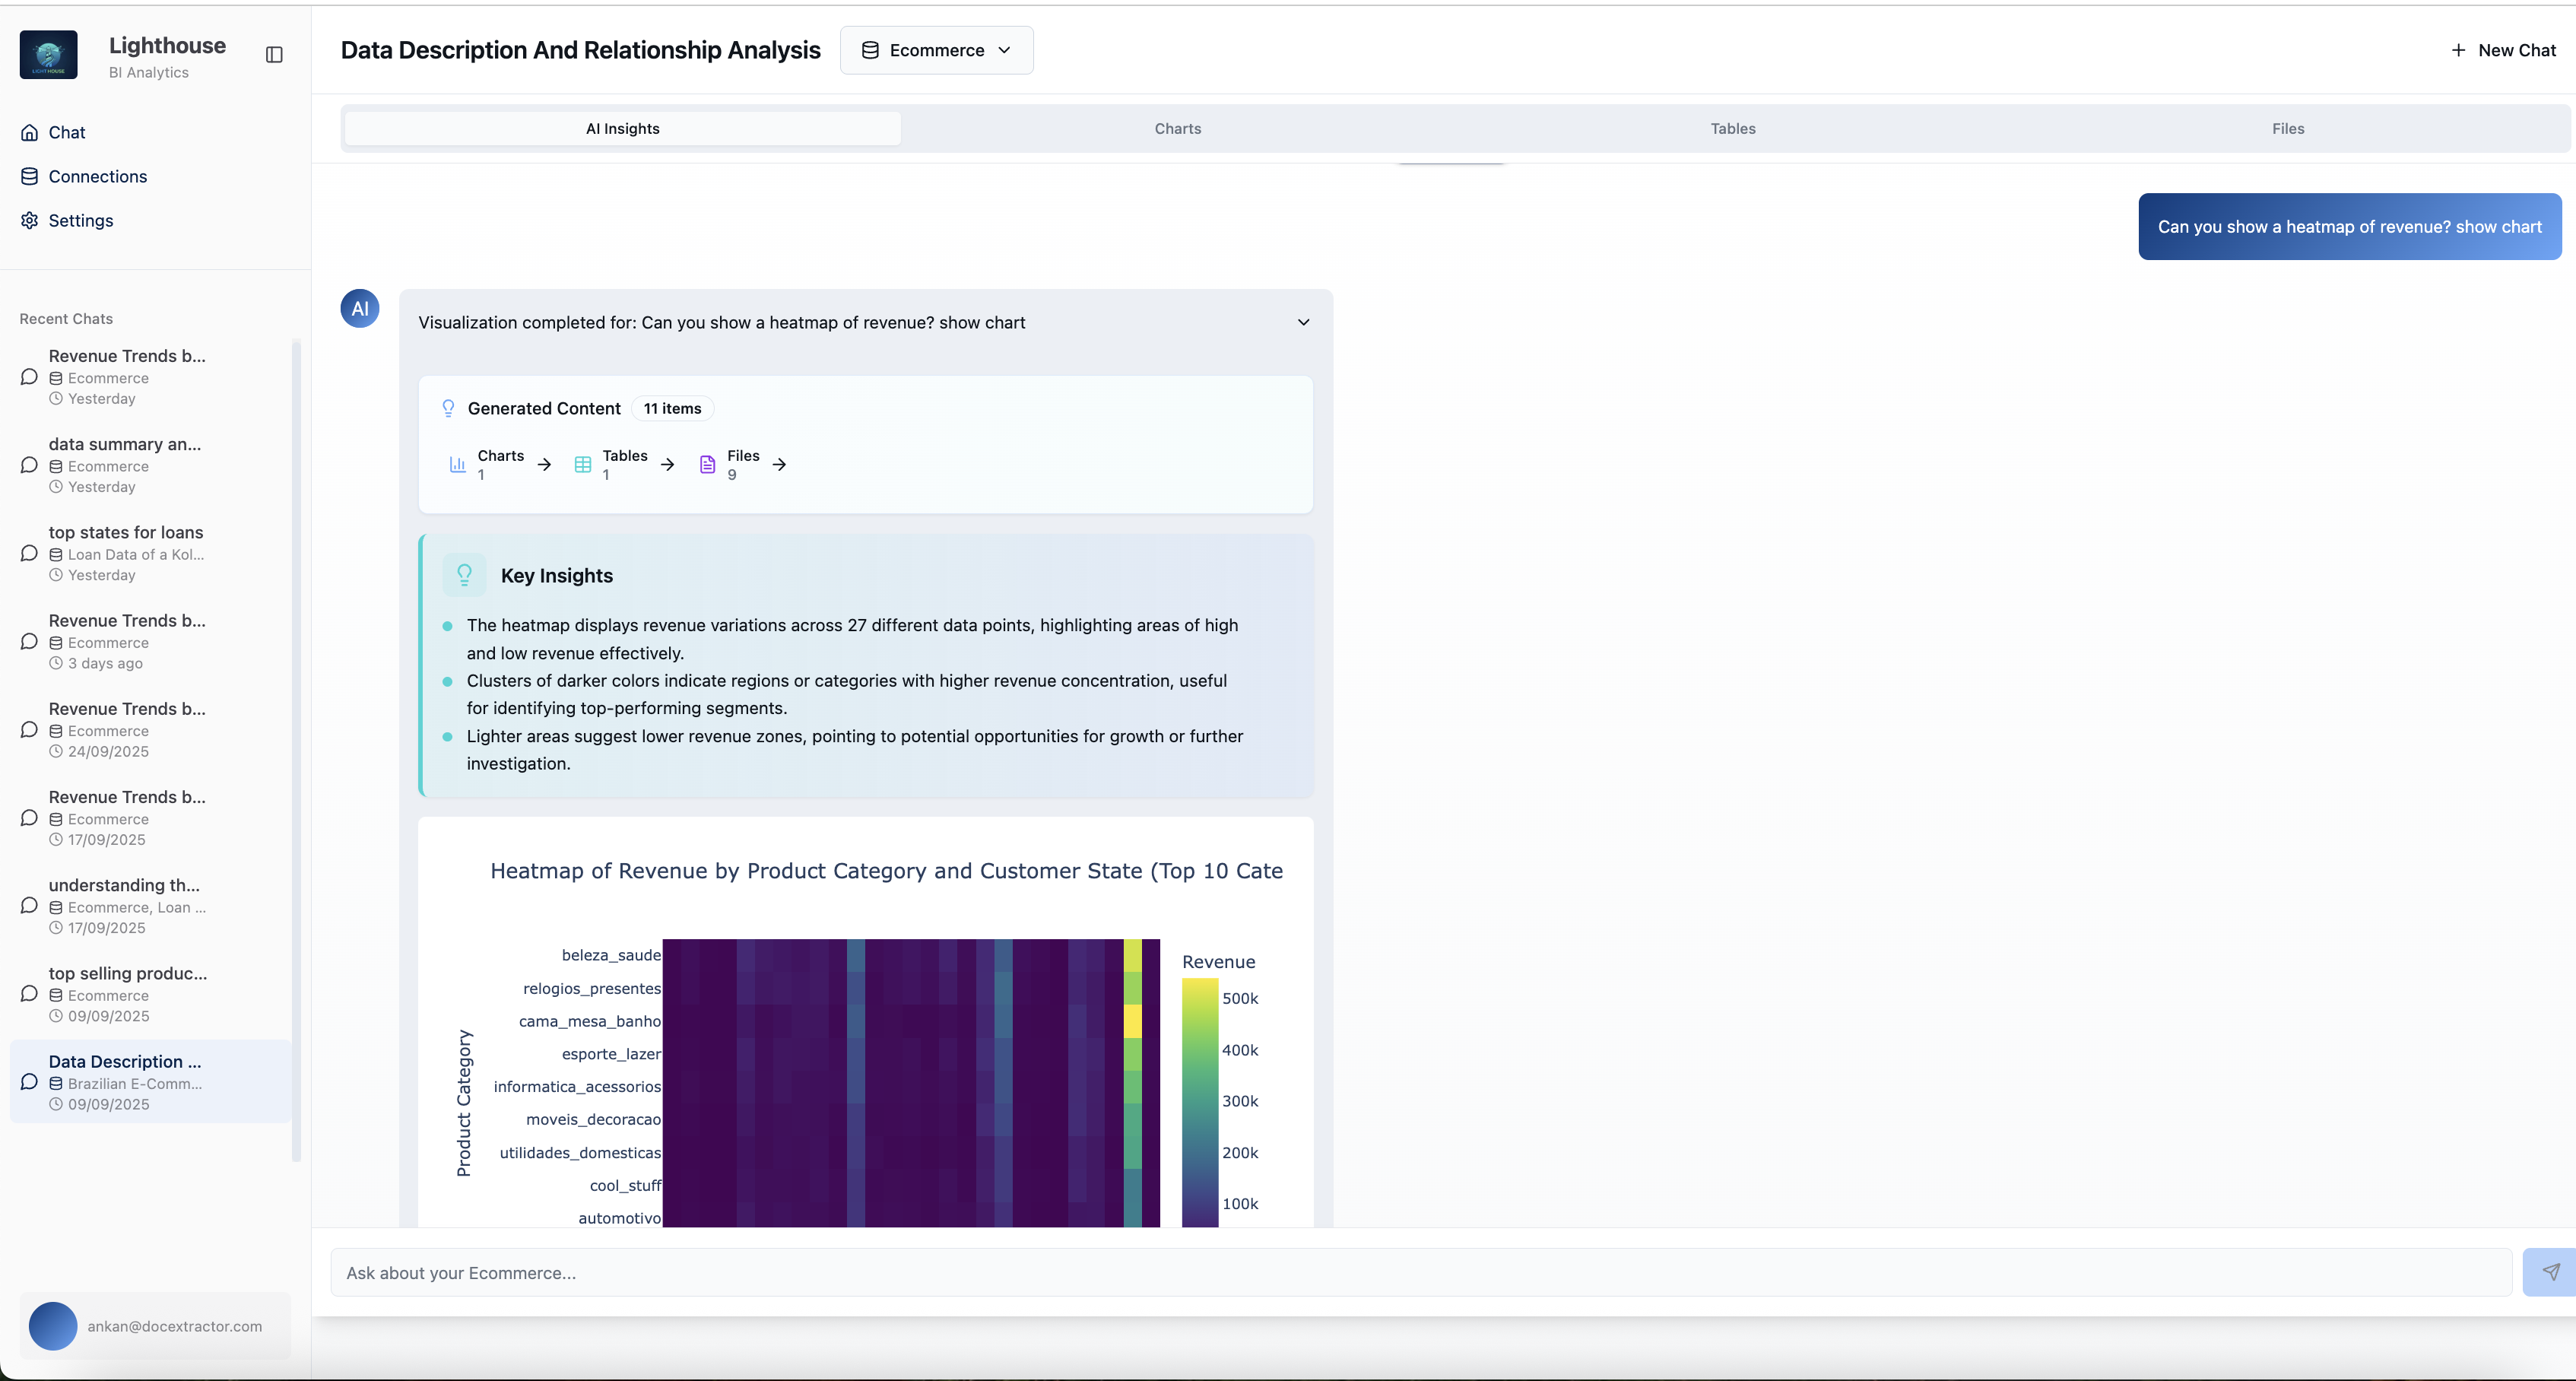Start a New Chat
The image size is (2576, 1381).
[2503, 50]
